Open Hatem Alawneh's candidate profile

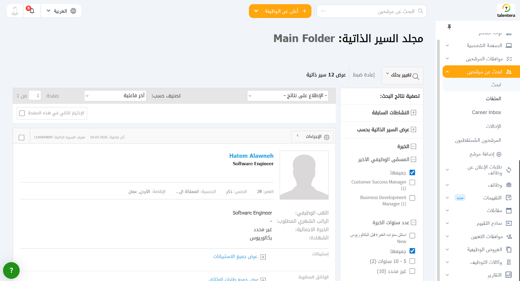[x=251, y=156]
